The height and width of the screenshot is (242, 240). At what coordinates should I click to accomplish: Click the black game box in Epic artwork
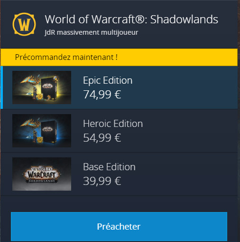pos(49,88)
